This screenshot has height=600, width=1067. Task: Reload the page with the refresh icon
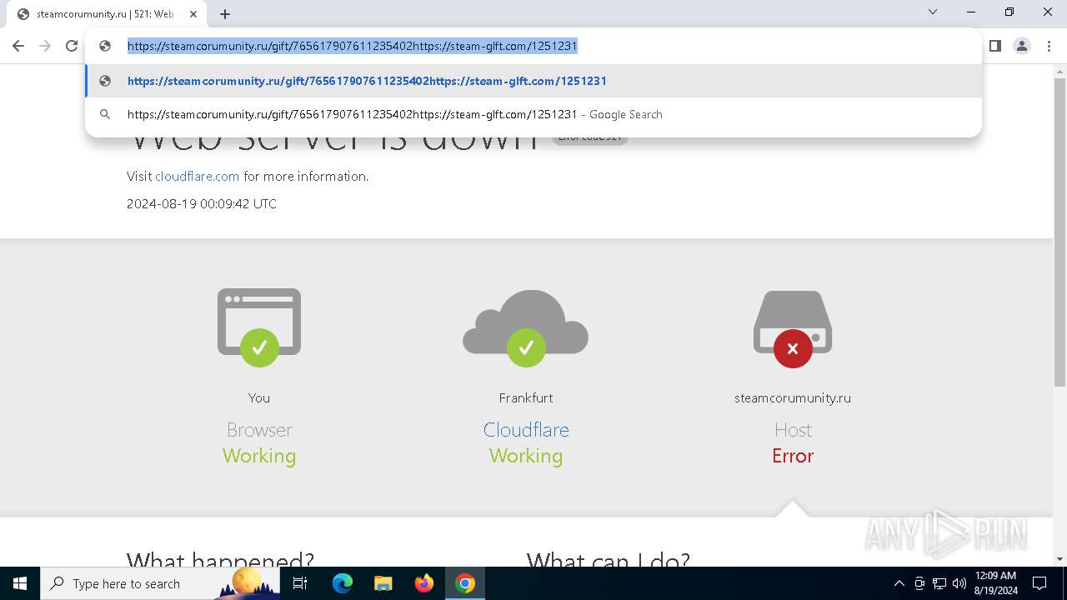click(72, 46)
